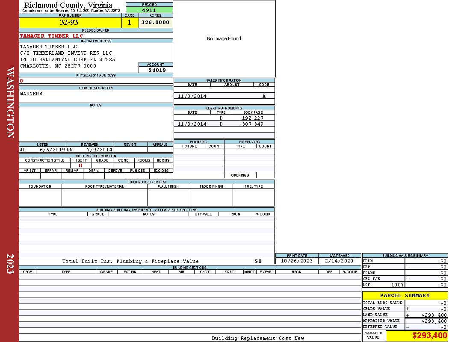Click the print date 10/26/2023 field
The width and height of the screenshot is (449, 342).
point(296,261)
